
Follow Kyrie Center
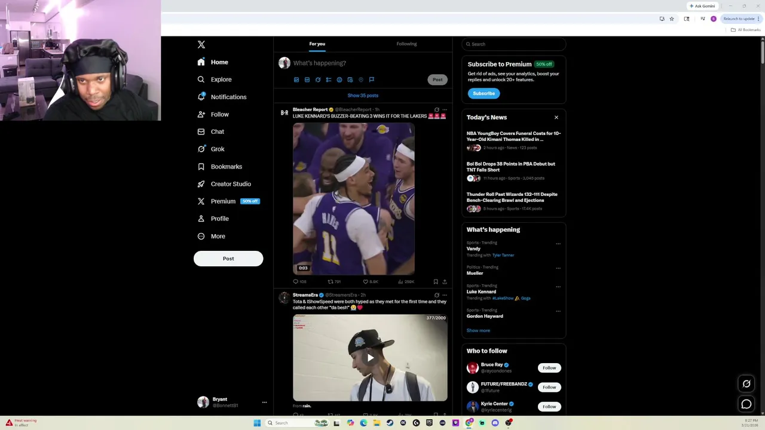(549, 407)
